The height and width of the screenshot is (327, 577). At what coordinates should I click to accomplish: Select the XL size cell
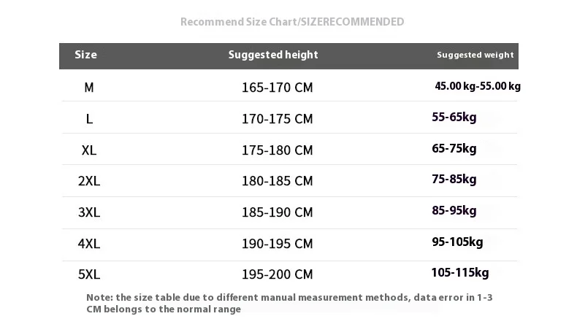point(89,150)
